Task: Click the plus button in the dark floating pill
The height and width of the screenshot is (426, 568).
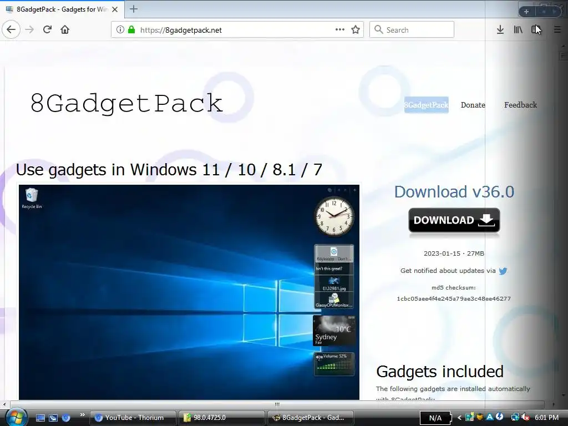Action: click(x=526, y=12)
